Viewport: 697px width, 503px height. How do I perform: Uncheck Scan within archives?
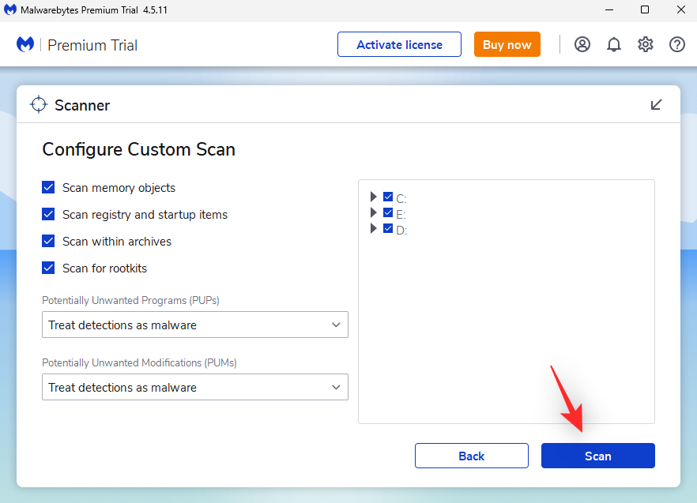pyautogui.click(x=48, y=242)
